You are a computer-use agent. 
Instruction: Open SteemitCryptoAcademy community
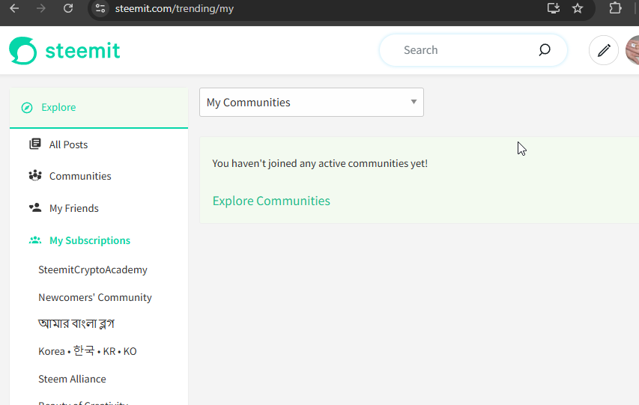pyautogui.click(x=92, y=270)
